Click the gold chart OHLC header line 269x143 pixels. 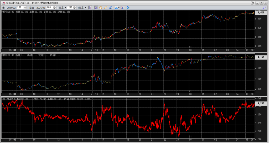pos(36,12)
